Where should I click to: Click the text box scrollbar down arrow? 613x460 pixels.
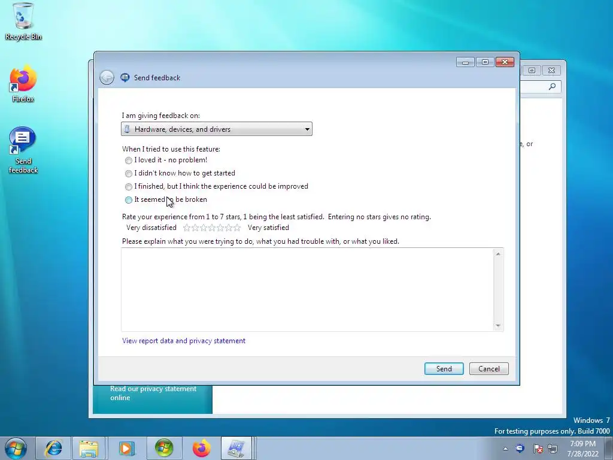[x=498, y=325]
